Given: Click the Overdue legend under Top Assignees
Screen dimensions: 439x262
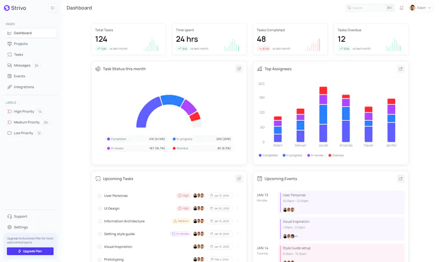Looking at the screenshot, I should pos(336,155).
